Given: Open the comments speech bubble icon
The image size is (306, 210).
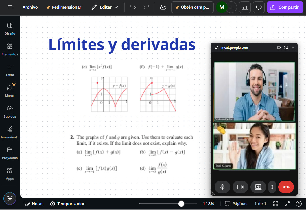Looking at the screenshot, I should pos(259,7).
